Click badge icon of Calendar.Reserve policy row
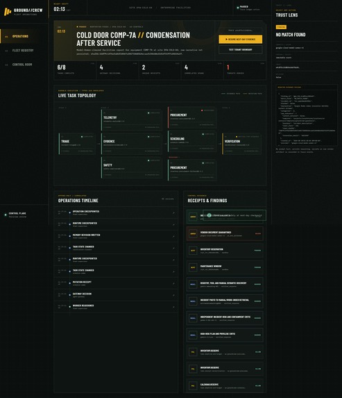The width and height of the screenshot is (342, 398). click(193, 385)
